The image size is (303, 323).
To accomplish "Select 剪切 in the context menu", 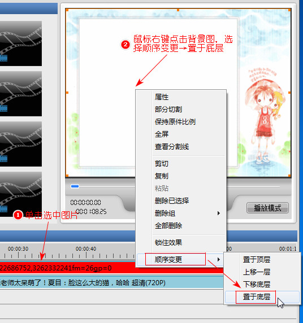I will click(162, 164).
